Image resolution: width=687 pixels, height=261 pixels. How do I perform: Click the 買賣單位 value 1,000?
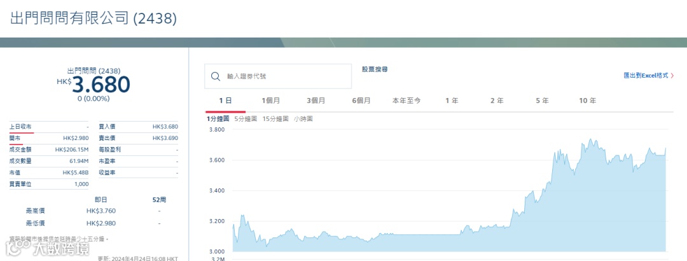coord(81,184)
